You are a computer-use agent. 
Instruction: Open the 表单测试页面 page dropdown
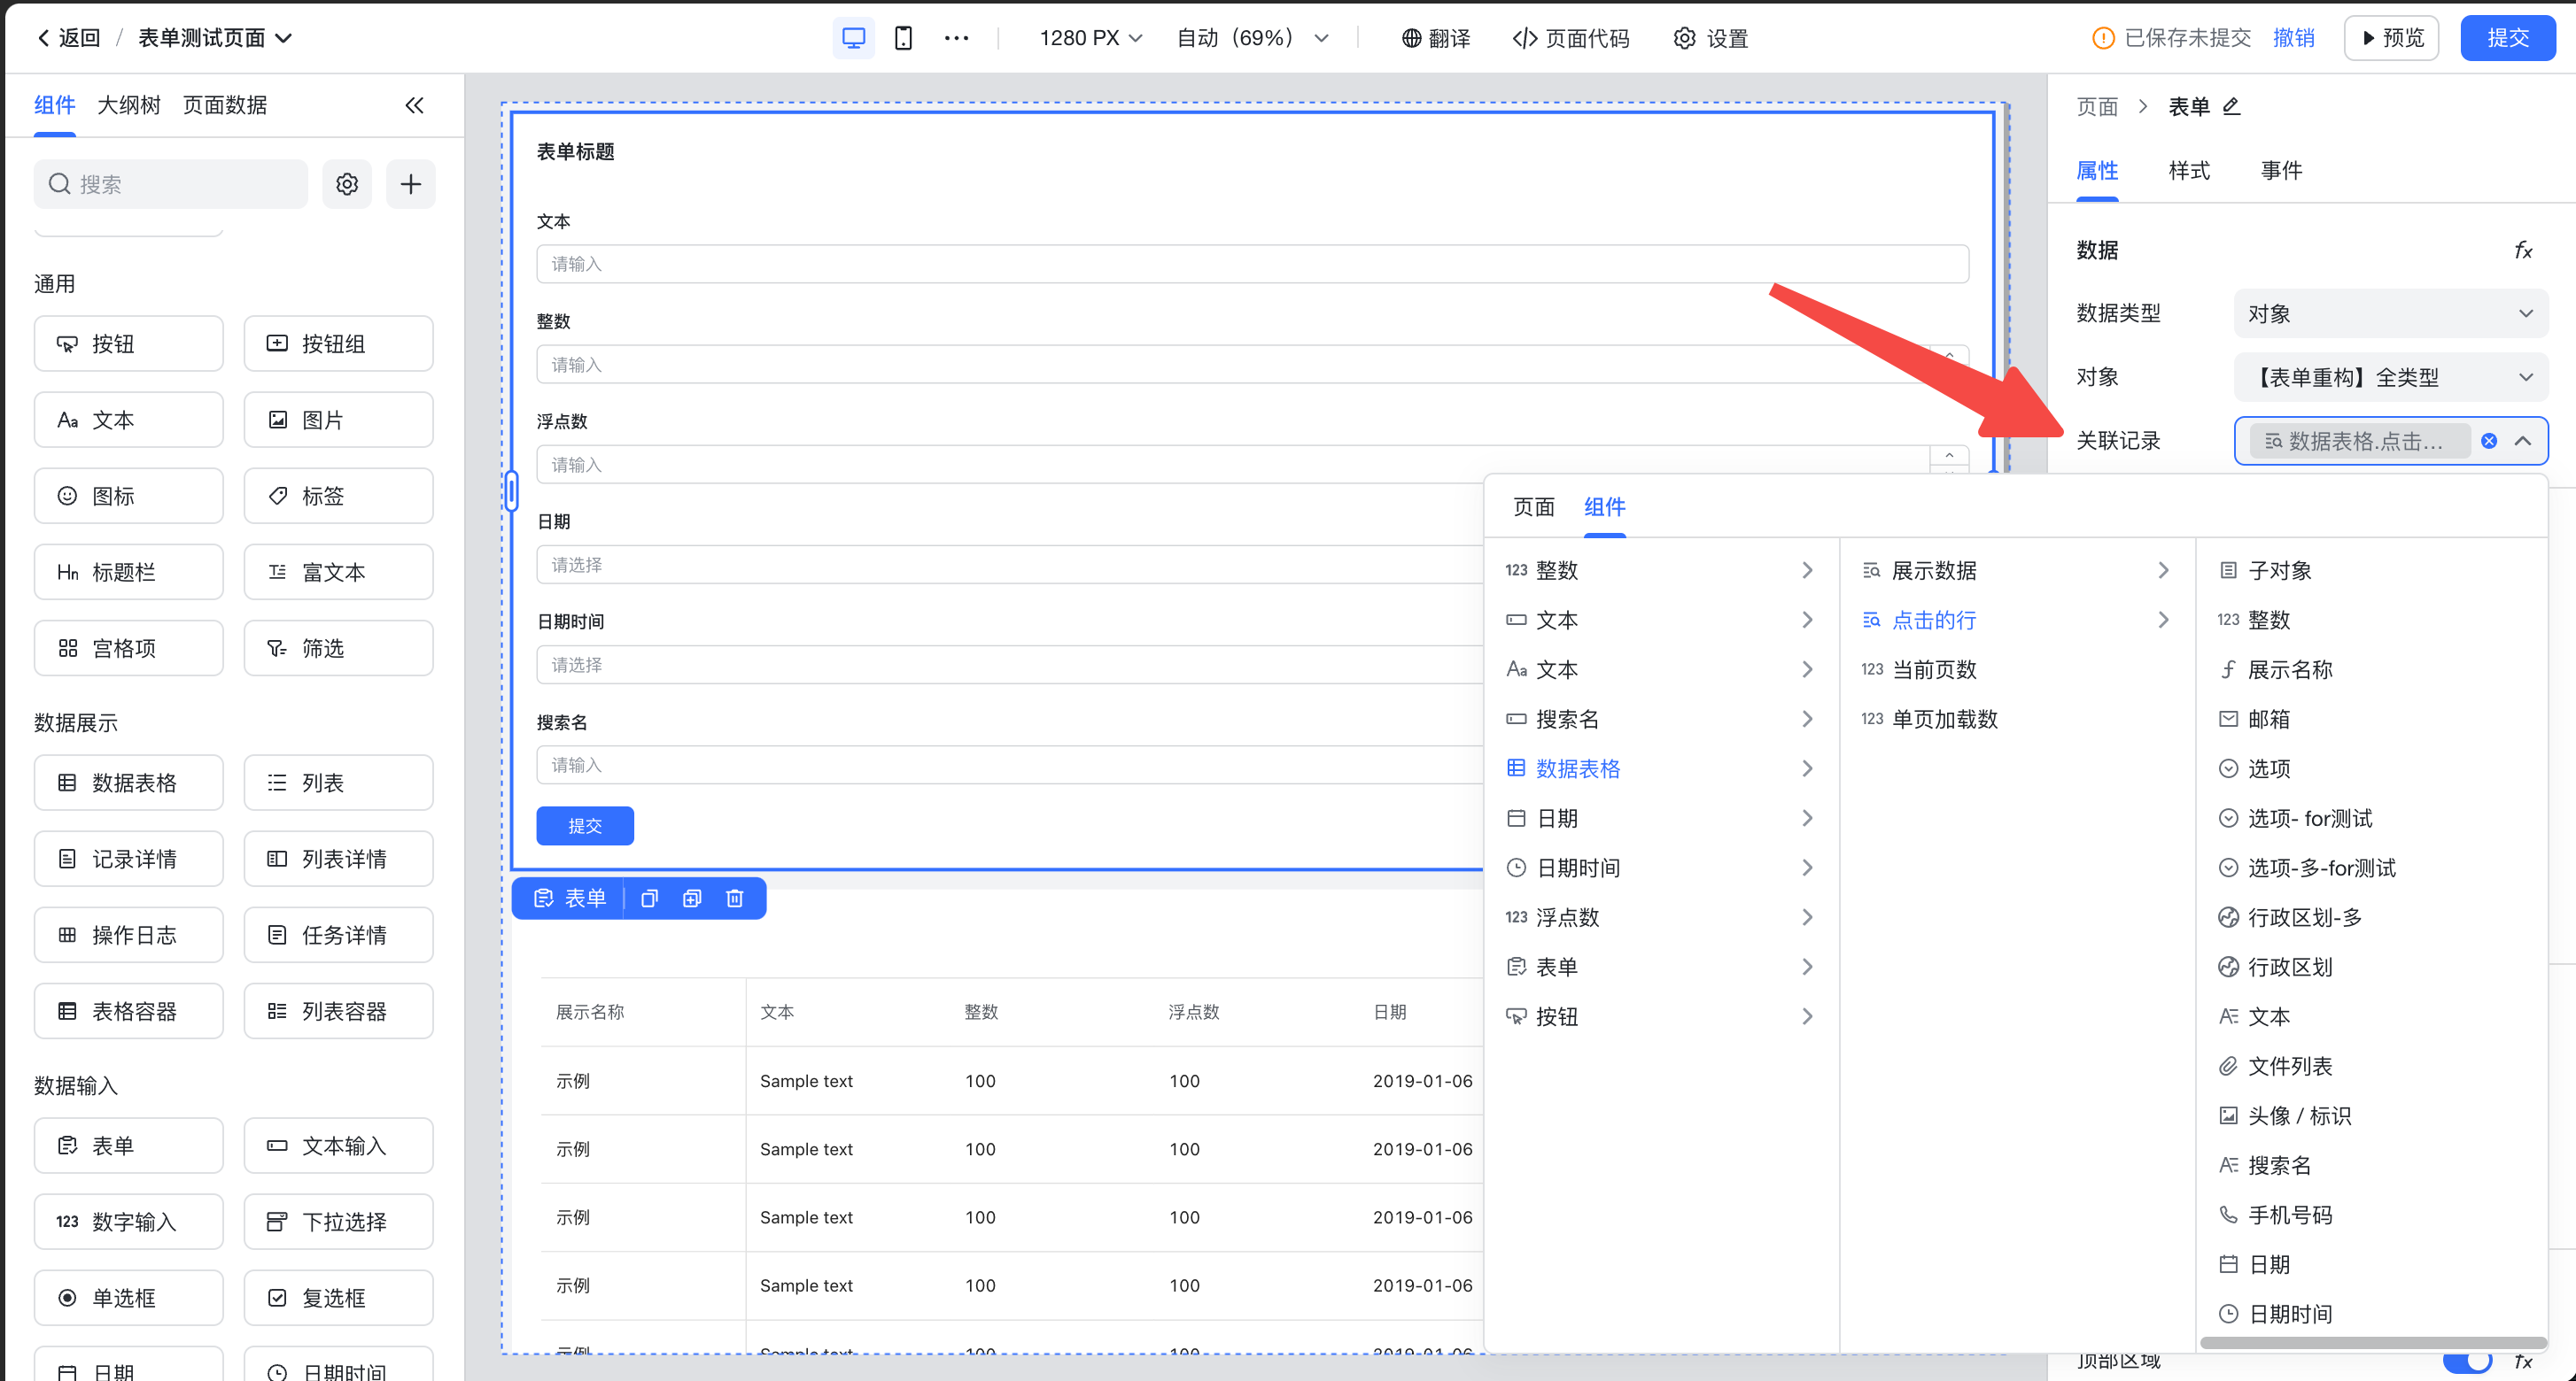click(215, 38)
